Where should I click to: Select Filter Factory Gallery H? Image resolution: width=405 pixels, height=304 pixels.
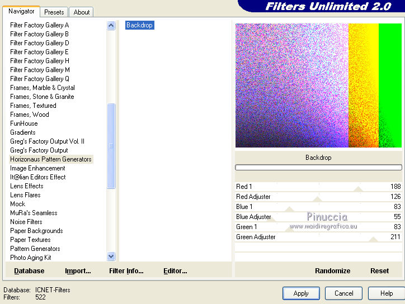40,61
